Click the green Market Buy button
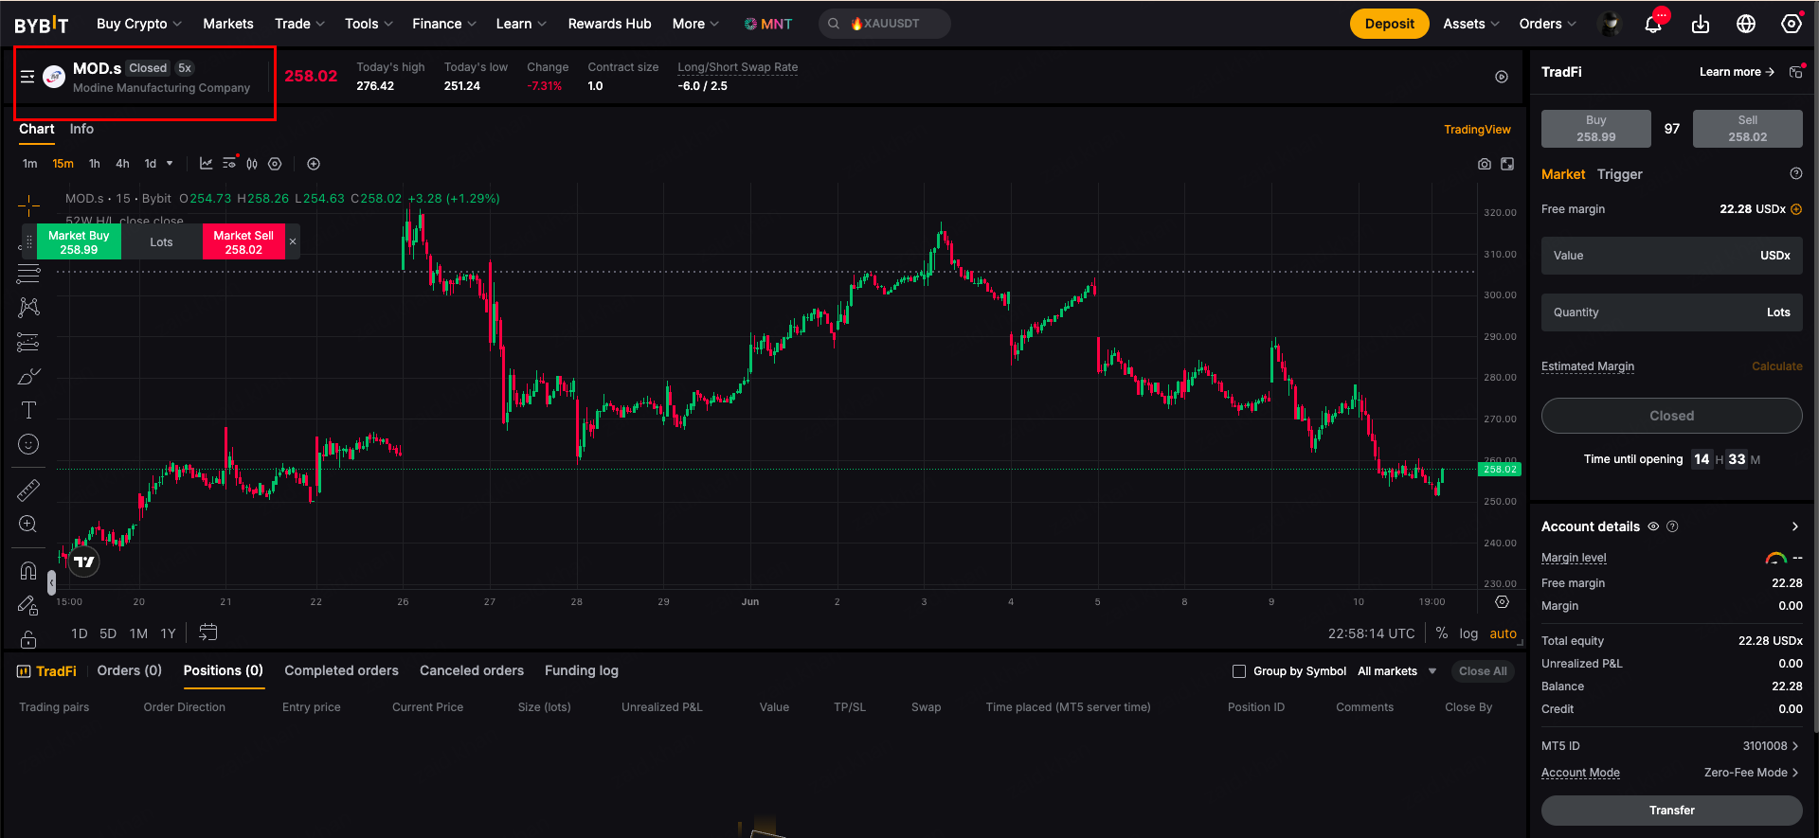Image resolution: width=1819 pixels, height=838 pixels. [79, 242]
